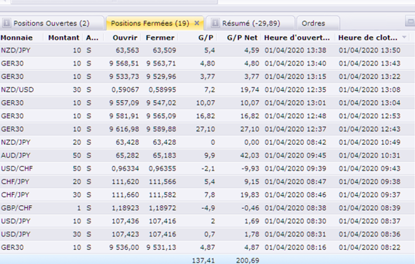This screenshot has height=264, width=415.
Task: Click the Heure d'ouvert... column header
Action: point(297,38)
